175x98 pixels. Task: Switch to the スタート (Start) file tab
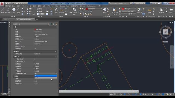pyautogui.click(x=6, y=19)
